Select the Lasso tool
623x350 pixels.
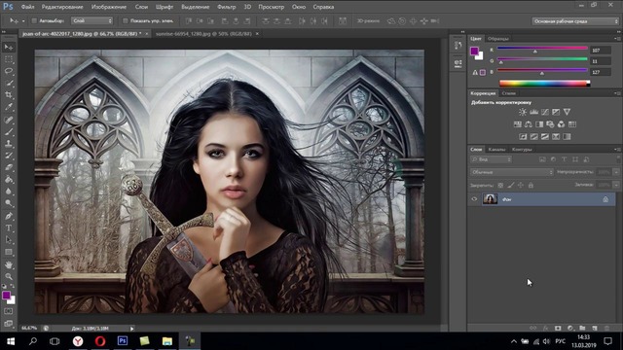pos(9,71)
